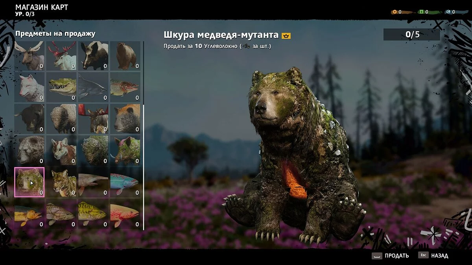Click the orange resource counter icon
472x265 pixels.
[394, 12]
